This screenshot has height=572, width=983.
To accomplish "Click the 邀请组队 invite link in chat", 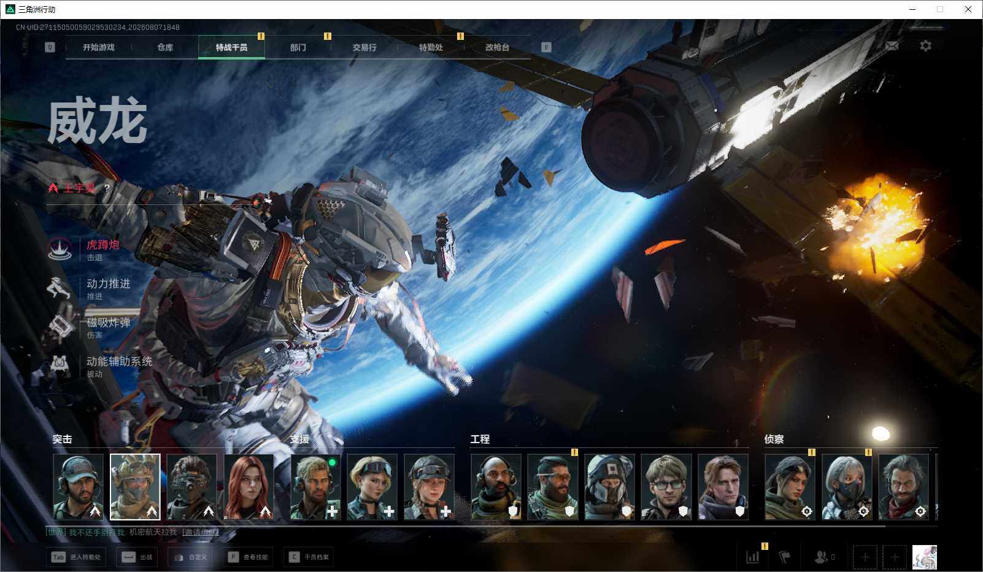I will click(201, 532).
